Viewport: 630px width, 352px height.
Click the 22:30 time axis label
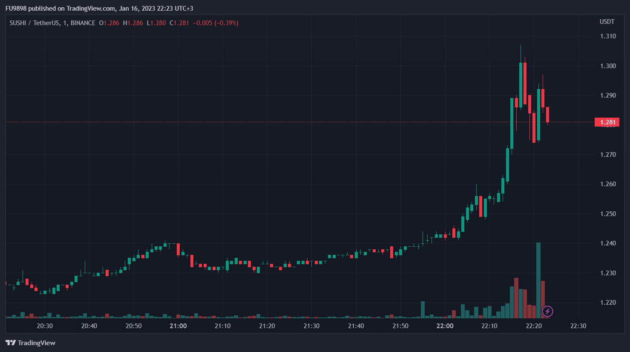[x=578, y=326]
